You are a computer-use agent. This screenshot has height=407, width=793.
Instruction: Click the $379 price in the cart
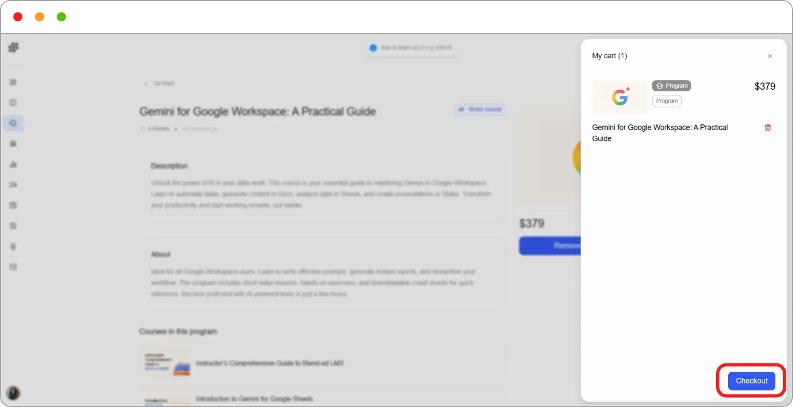pos(765,86)
